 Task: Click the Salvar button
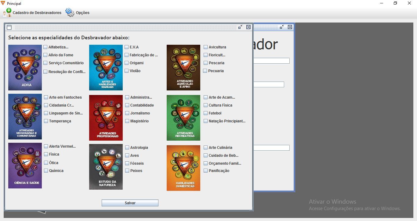pos(130,203)
